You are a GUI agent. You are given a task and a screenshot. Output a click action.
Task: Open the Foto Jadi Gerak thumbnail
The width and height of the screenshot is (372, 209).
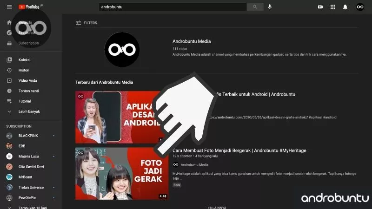tap(122, 173)
